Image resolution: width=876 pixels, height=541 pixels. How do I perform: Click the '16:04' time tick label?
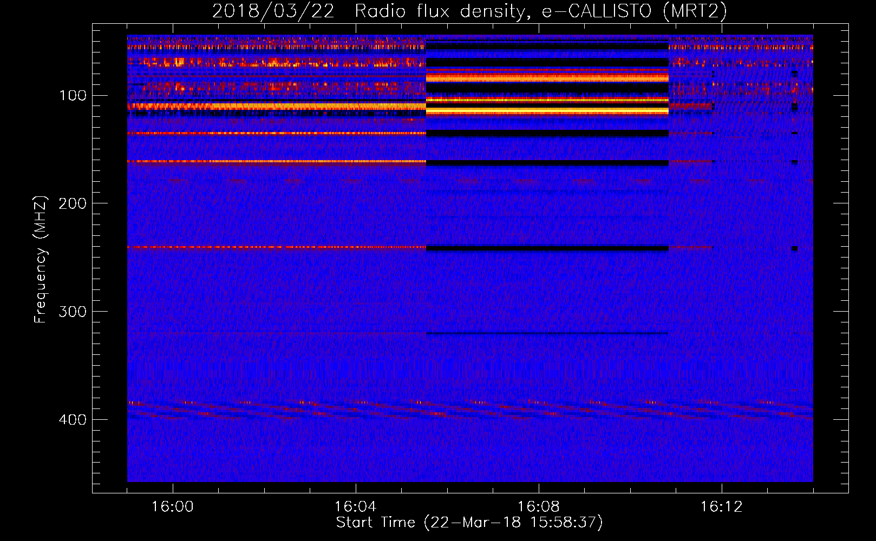(x=355, y=507)
